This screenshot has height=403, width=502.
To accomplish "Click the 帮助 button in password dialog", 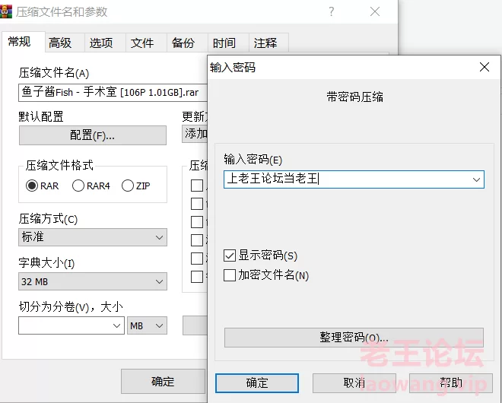I will 451,382.
